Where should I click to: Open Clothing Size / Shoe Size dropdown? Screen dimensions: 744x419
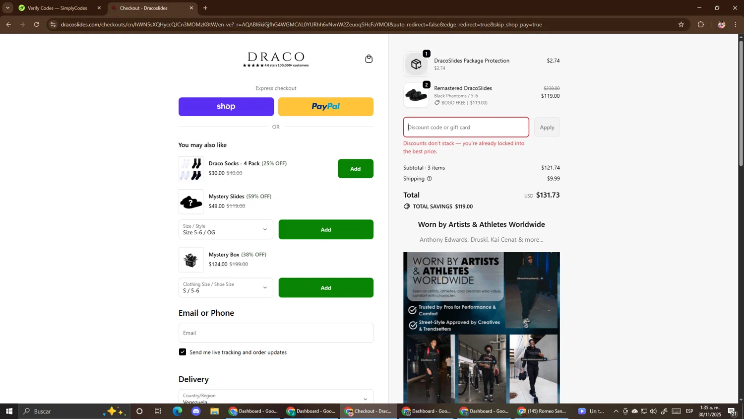click(x=226, y=287)
